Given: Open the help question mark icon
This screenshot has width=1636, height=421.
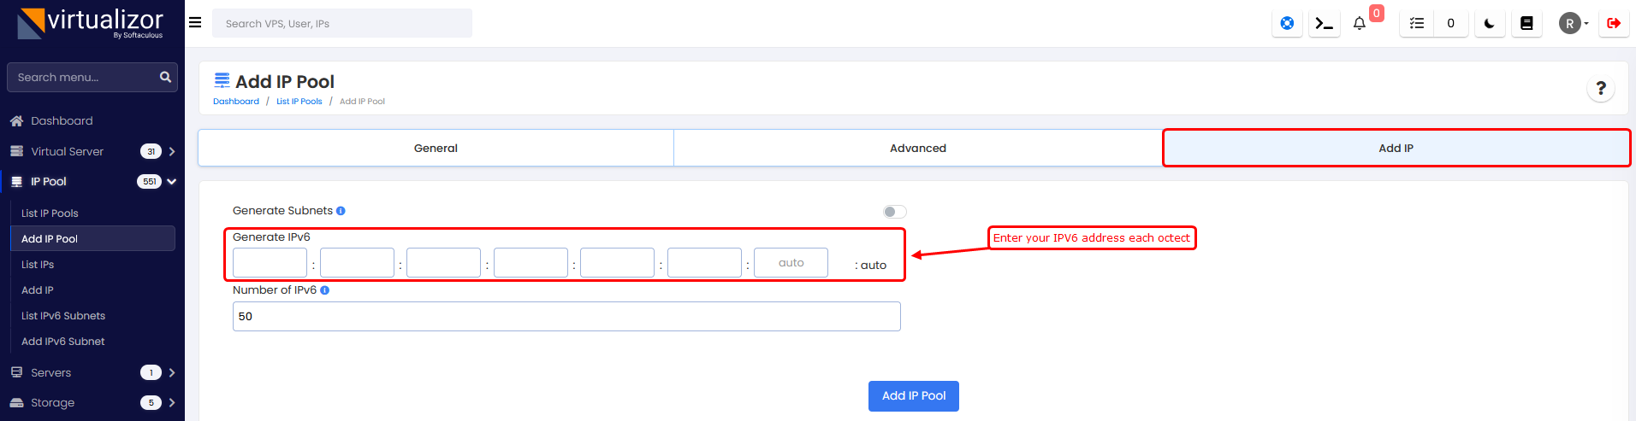Looking at the screenshot, I should [x=1601, y=88].
